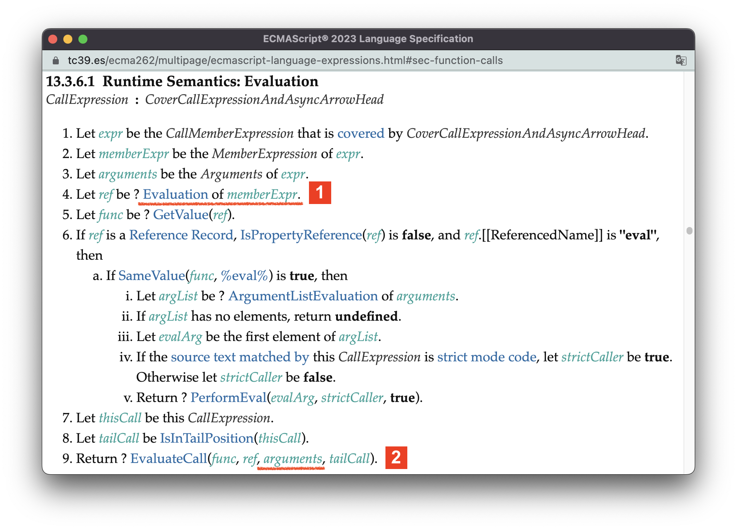Click the window title 'ECMAScript® 2023 Language Specification'
This screenshot has width=737, height=530.
coord(368,39)
